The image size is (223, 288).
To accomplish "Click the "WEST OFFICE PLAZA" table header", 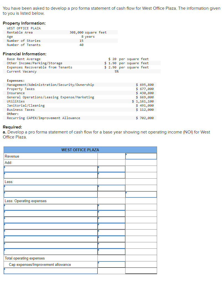I will pos(80,150).
